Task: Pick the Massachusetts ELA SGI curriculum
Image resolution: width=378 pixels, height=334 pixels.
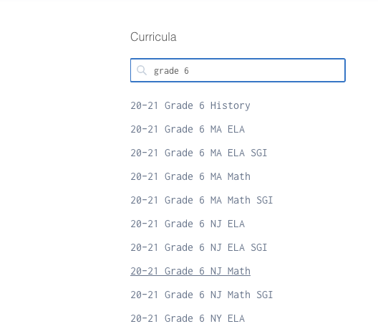Action: [198, 153]
